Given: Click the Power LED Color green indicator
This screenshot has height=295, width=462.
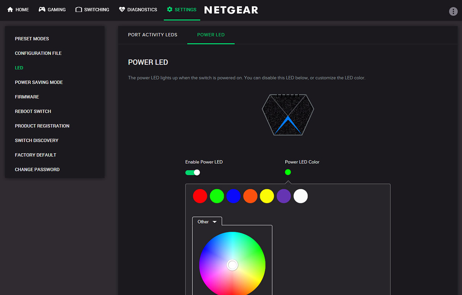Looking at the screenshot, I should (x=288, y=172).
